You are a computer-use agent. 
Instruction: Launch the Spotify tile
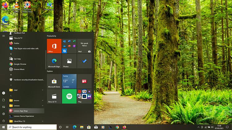point(69,96)
